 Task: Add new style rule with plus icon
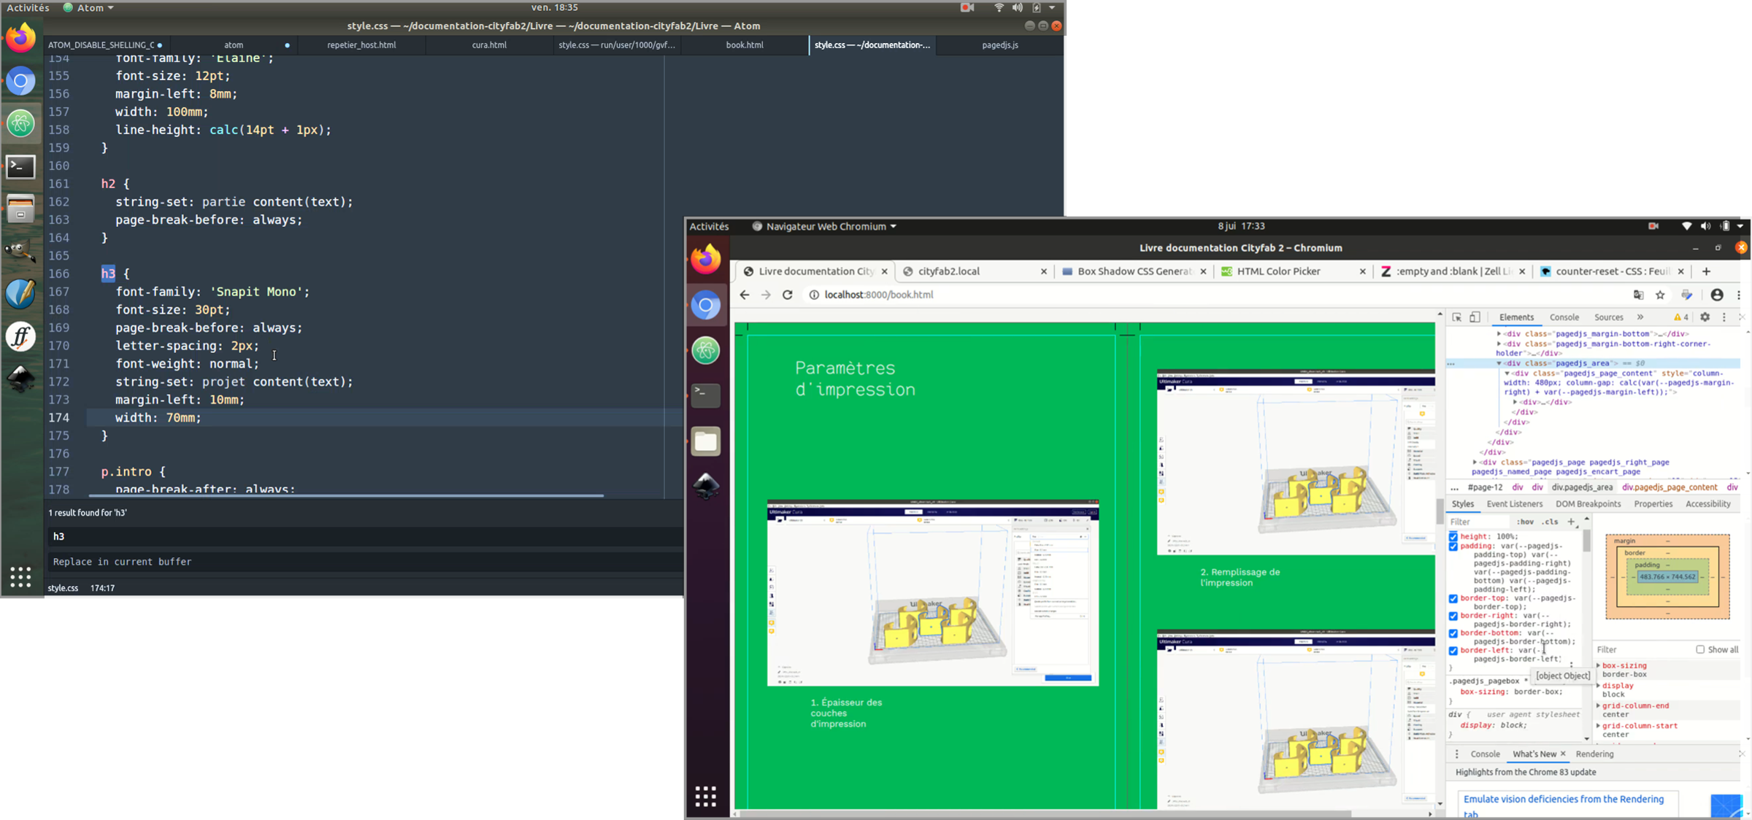1572,522
